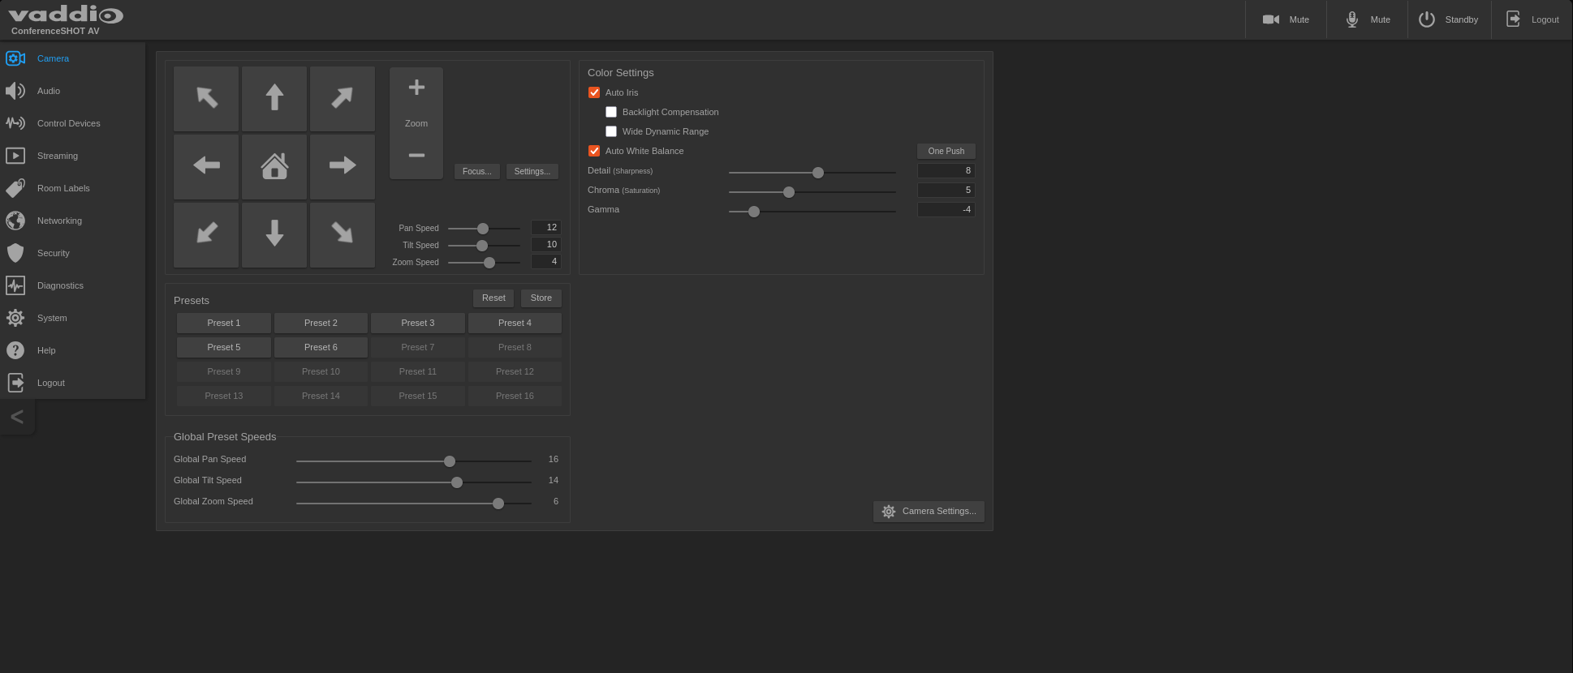The width and height of the screenshot is (1573, 673).
Task: Toggle Auto White Balance checkbox
Action: click(594, 151)
